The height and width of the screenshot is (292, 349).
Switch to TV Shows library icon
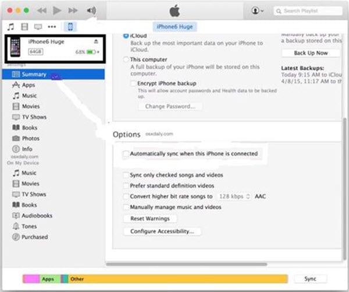click(38, 27)
